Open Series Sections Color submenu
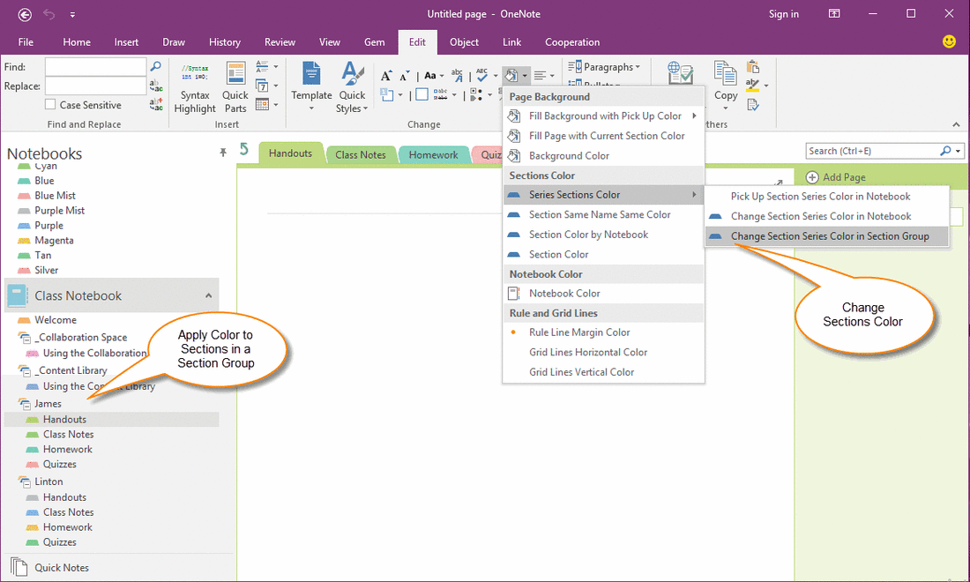Viewport: 970px width, 582px height. click(x=604, y=195)
